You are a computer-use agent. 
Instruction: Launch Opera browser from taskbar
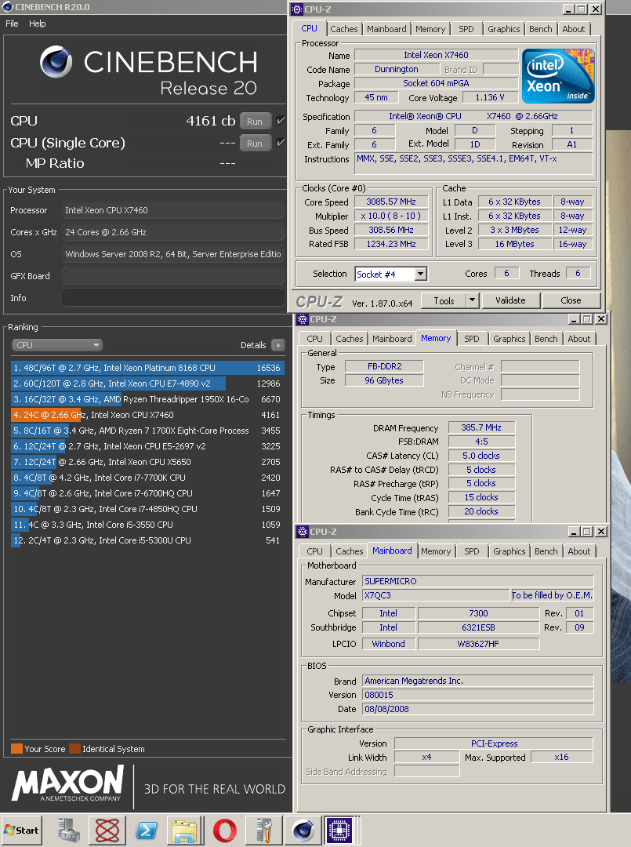pos(224,831)
